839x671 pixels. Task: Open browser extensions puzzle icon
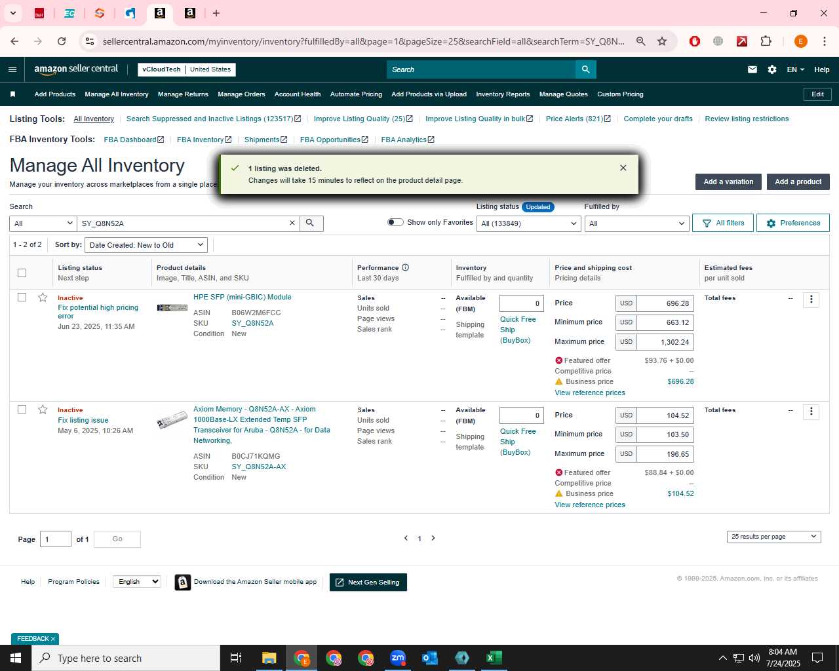point(766,41)
